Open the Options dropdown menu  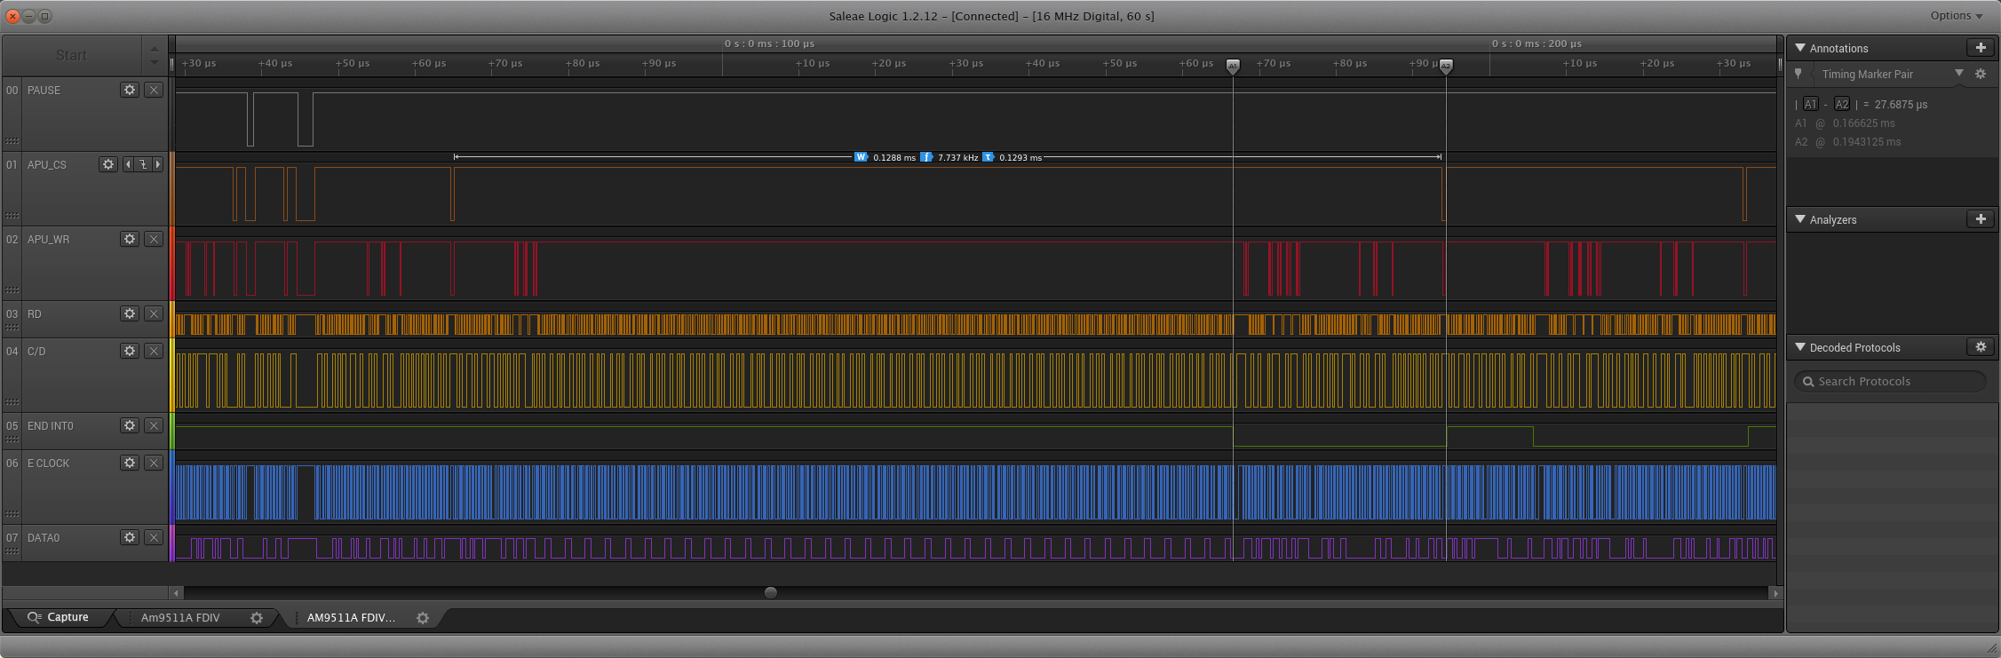point(1956,16)
